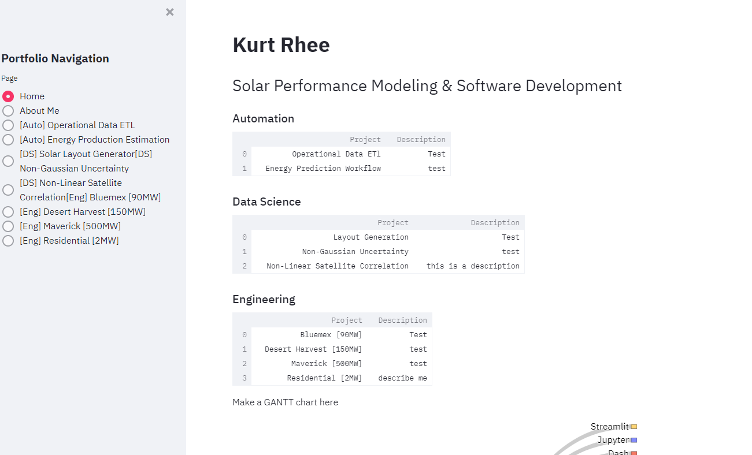Sort the Data Science table by Description
752x455 pixels.
tap(495, 222)
